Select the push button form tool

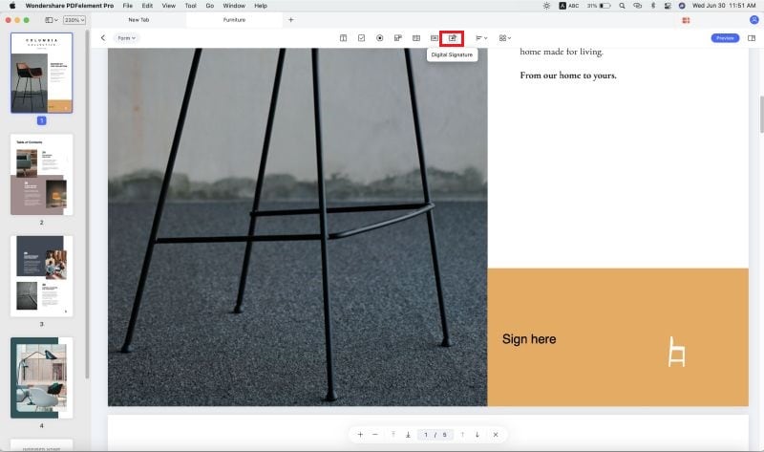click(435, 38)
